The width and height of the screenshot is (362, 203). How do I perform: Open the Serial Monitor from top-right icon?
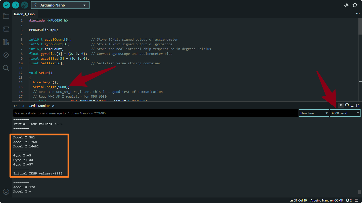point(355,5)
